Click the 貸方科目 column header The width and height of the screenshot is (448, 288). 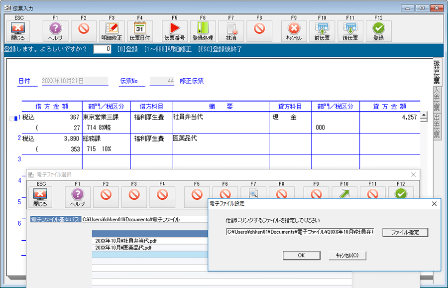290,107
